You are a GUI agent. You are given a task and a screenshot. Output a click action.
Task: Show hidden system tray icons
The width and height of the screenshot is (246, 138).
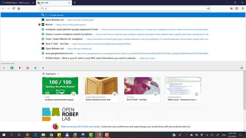coord(186,135)
